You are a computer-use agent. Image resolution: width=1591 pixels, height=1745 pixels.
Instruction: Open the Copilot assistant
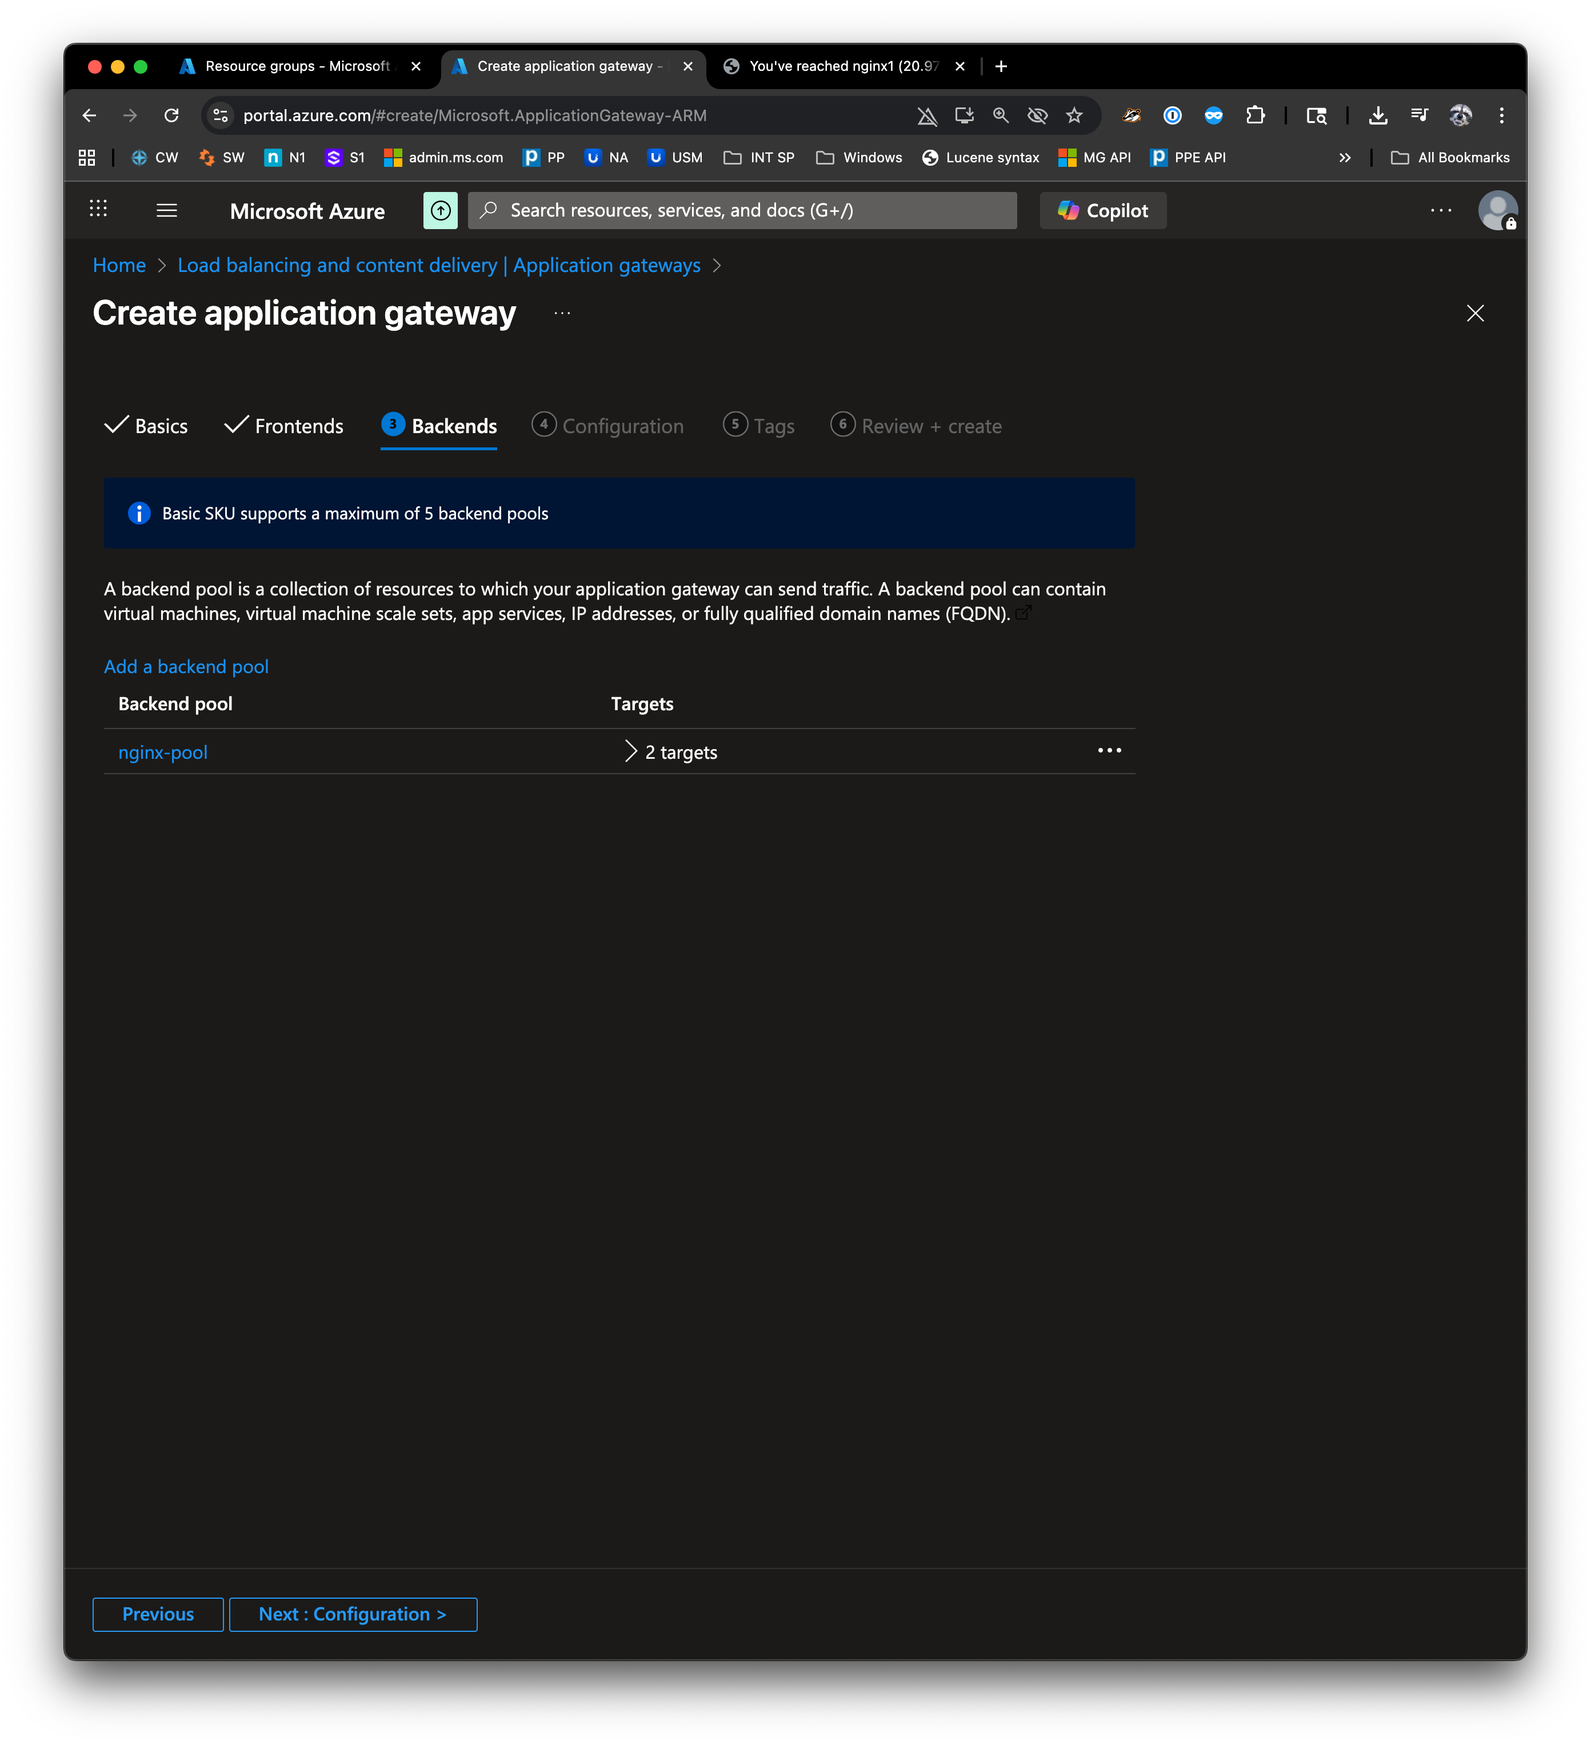click(1103, 210)
